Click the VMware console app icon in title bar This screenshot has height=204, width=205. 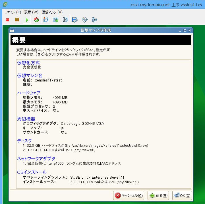pyautogui.click(x=5, y=4)
